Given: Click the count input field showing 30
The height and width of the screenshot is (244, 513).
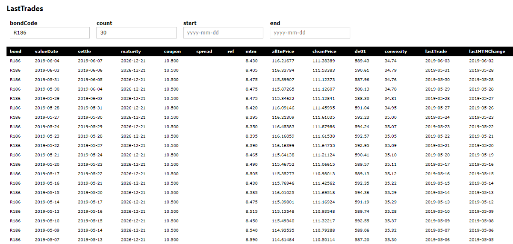Looking at the screenshot, I should coord(136,33).
